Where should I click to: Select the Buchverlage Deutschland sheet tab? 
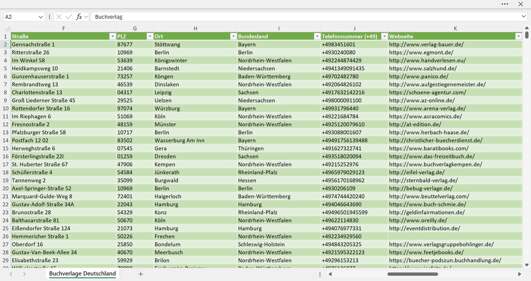point(82,274)
